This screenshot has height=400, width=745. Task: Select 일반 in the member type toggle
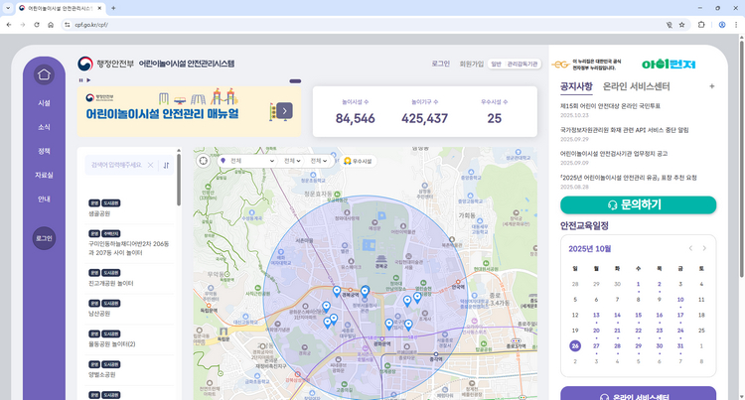pyautogui.click(x=496, y=64)
